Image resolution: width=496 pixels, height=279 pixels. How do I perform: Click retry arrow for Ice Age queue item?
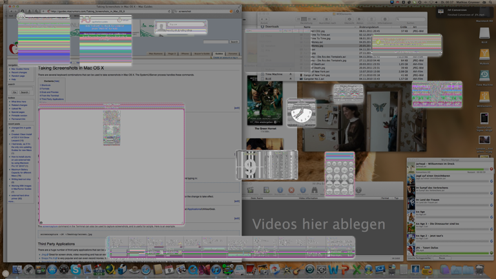tap(491, 217)
